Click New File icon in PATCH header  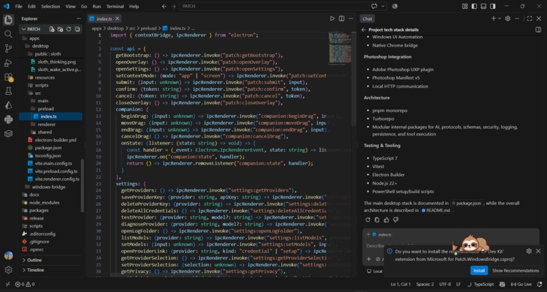(x=52, y=29)
